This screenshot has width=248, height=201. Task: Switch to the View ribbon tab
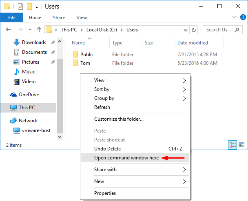coord(82,18)
